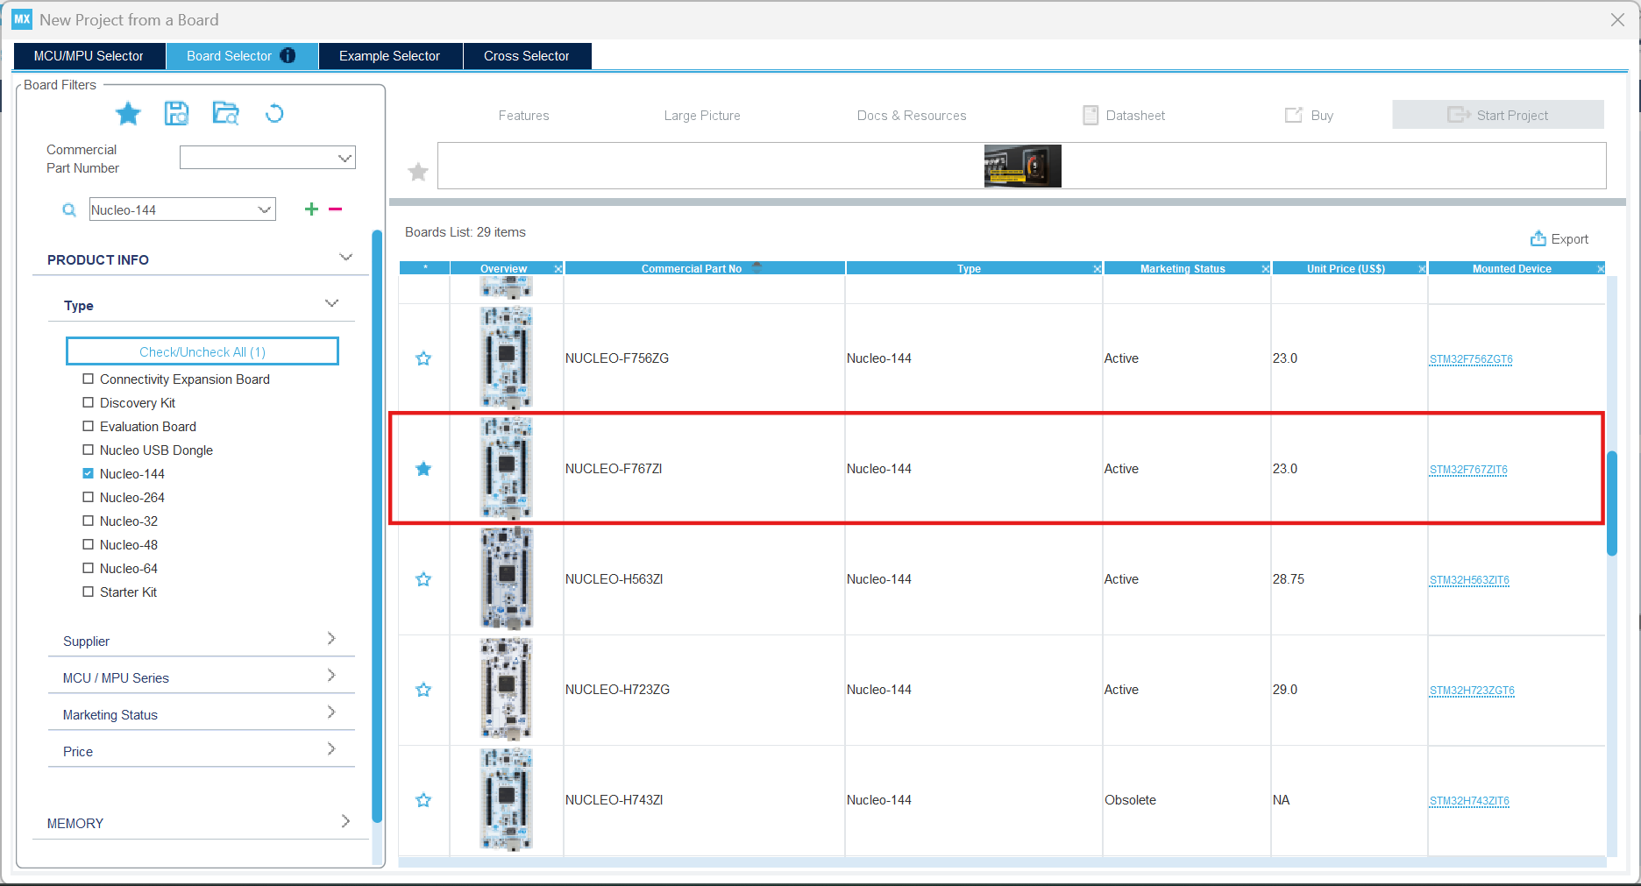The height and width of the screenshot is (886, 1641).
Task: Uncheck the Nucleo-144 type checkbox
Action: pos(88,473)
